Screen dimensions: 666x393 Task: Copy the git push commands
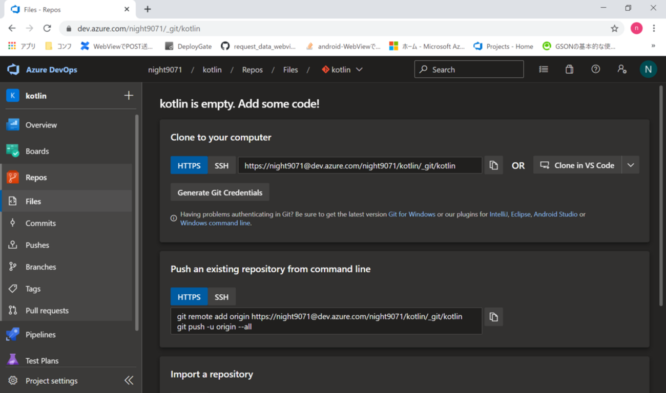coord(493,317)
